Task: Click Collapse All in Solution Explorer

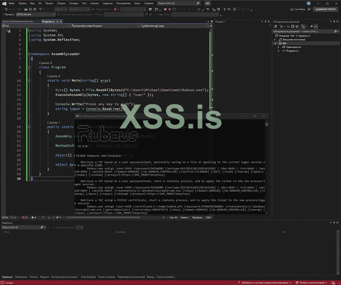Action: click(x=292, y=27)
